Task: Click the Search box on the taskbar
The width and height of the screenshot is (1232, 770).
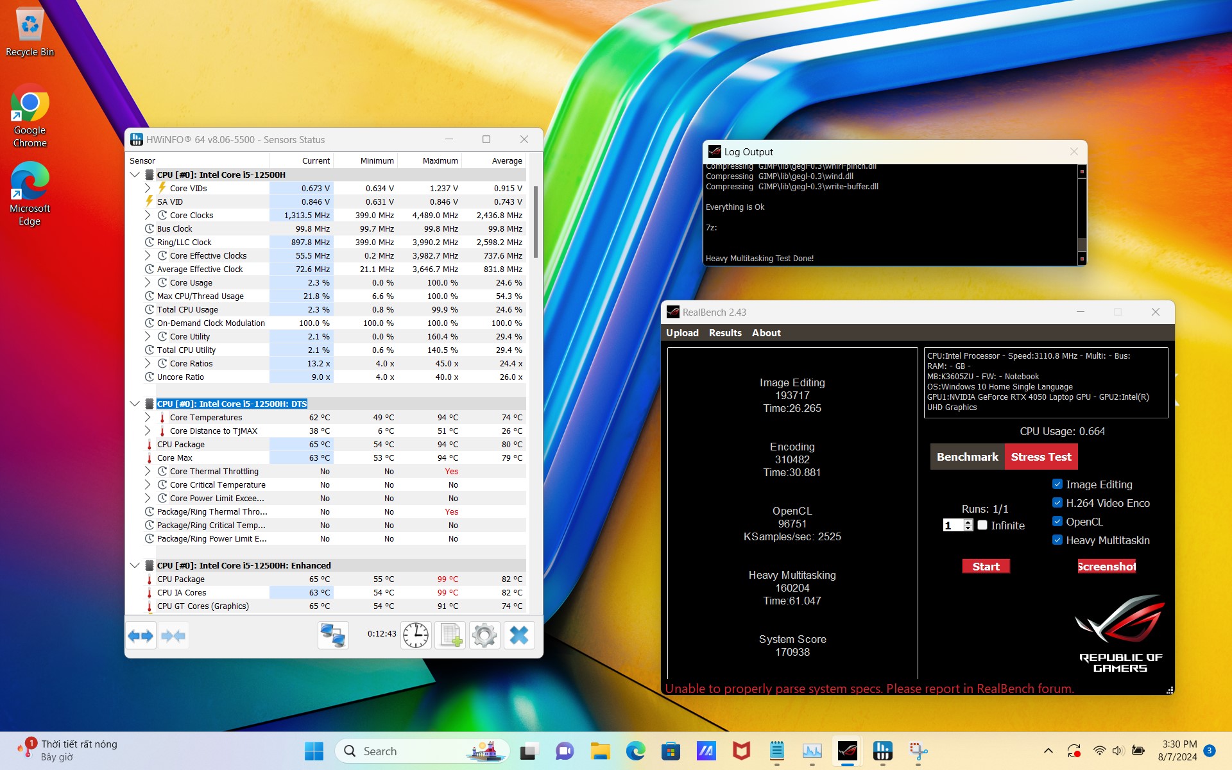Action: pos(422,751)
